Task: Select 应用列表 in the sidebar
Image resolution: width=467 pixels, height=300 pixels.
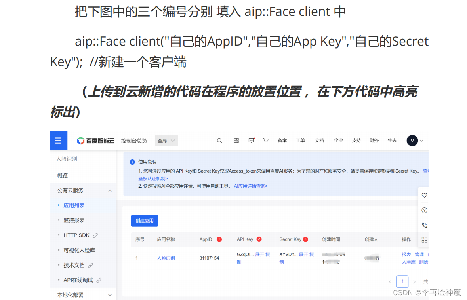Action: (x=74, y=205)
